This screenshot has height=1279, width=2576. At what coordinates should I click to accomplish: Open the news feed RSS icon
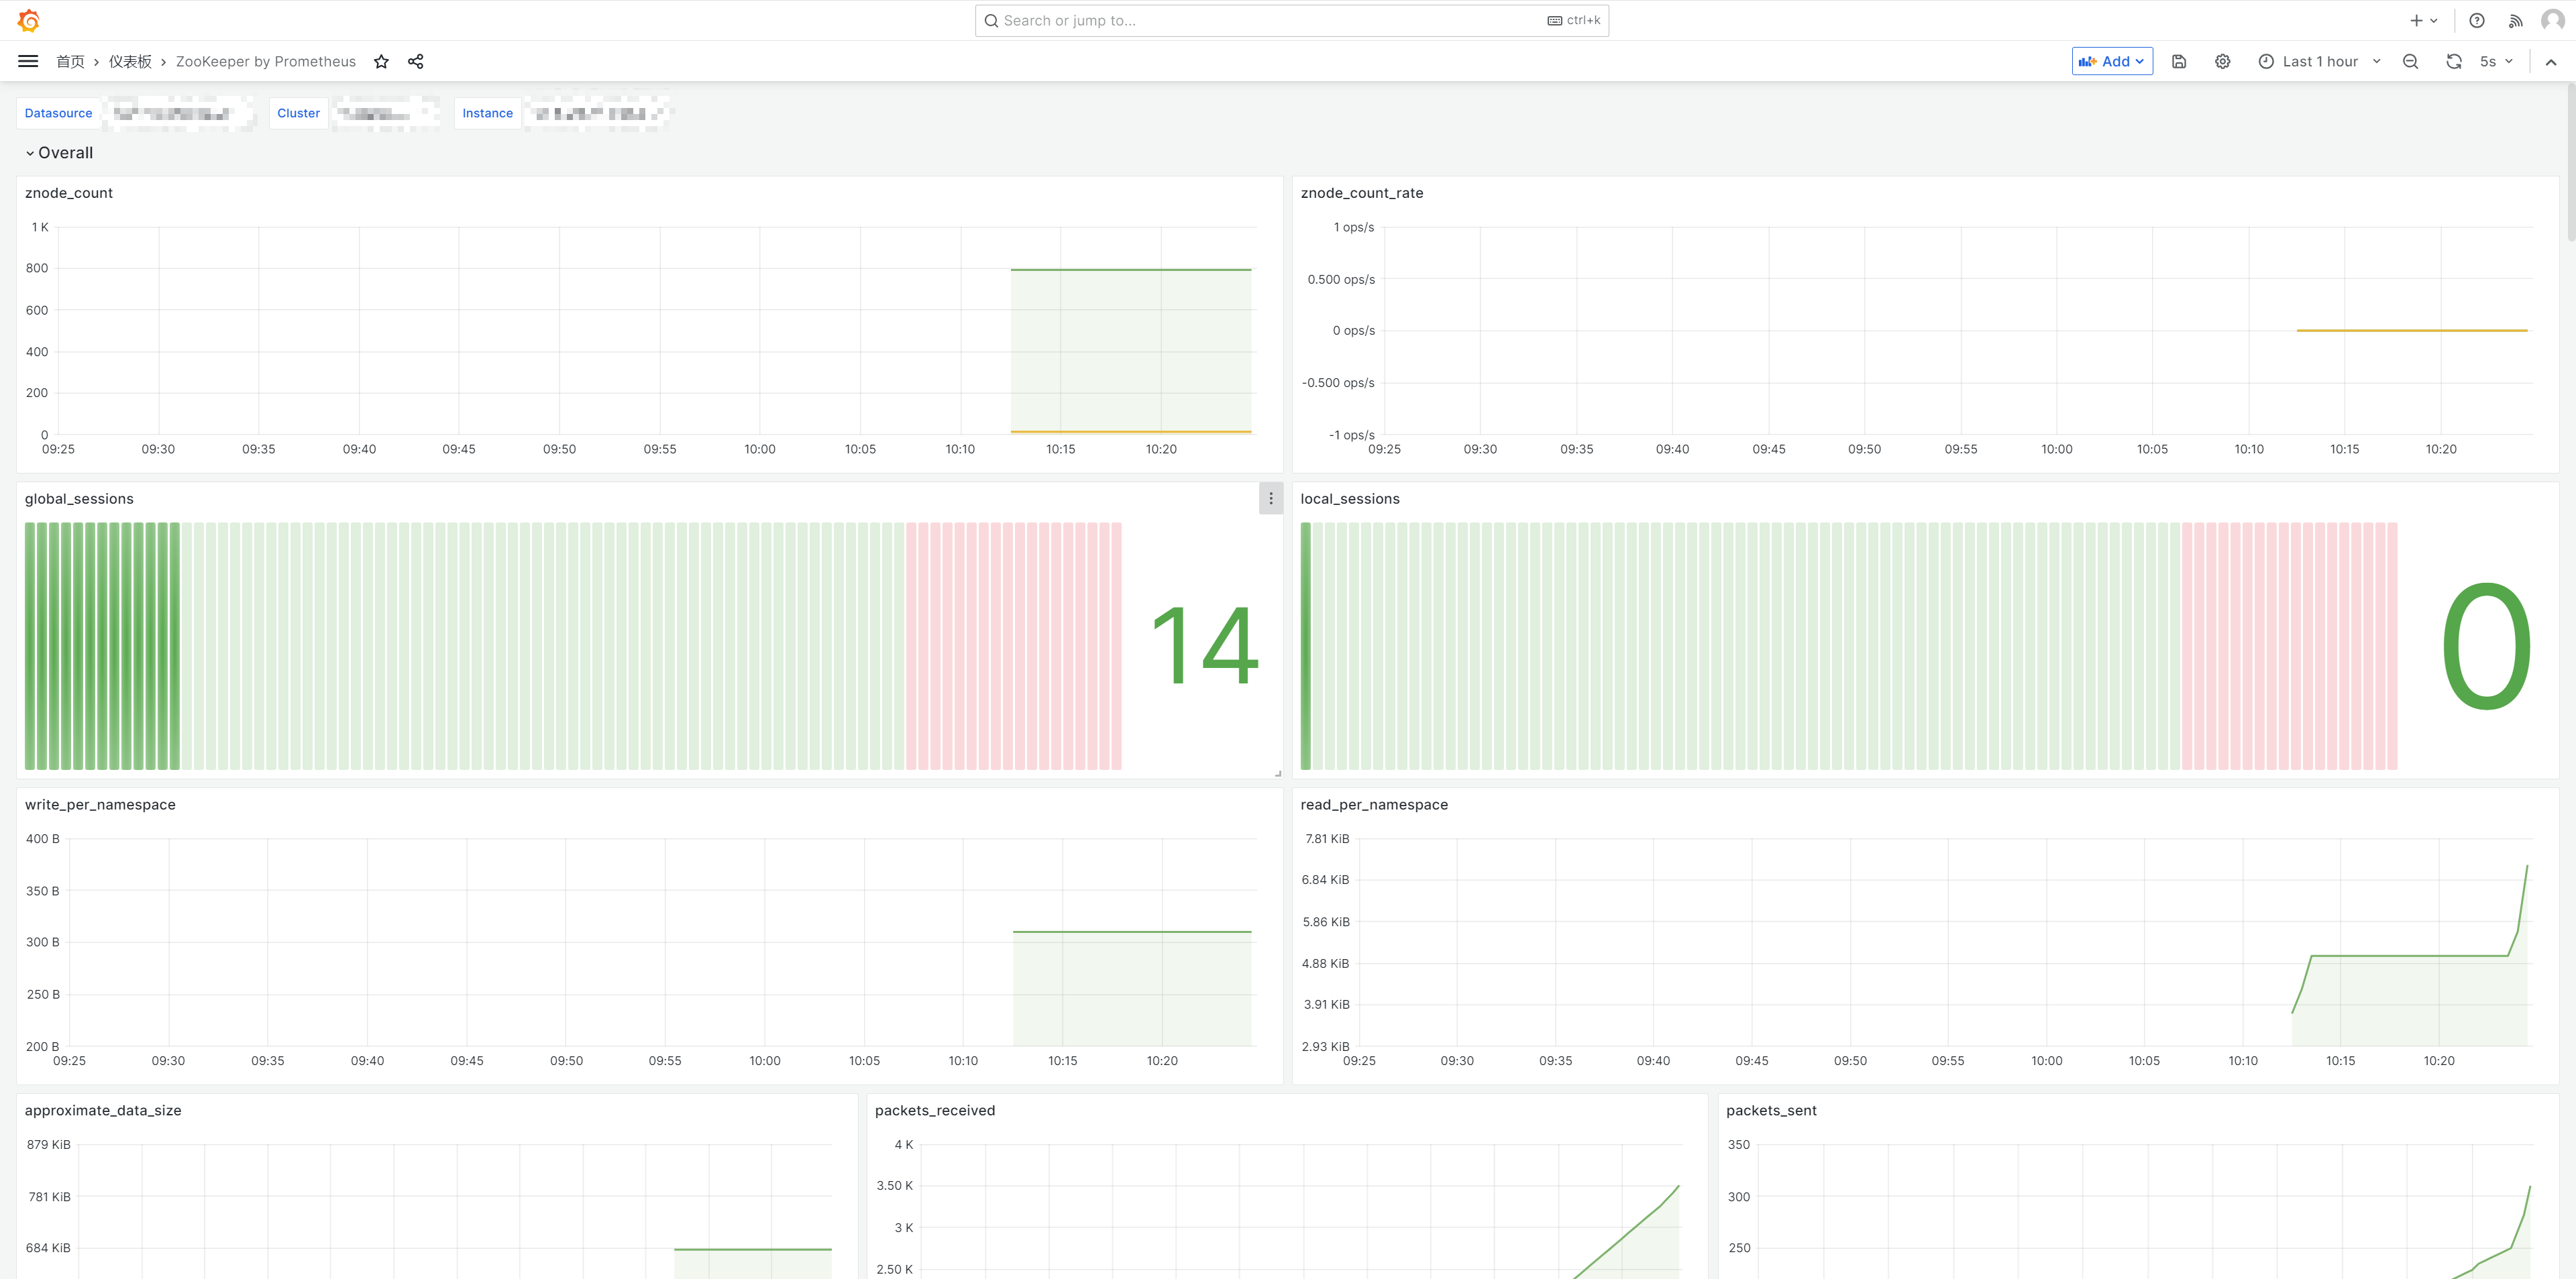2515,20
